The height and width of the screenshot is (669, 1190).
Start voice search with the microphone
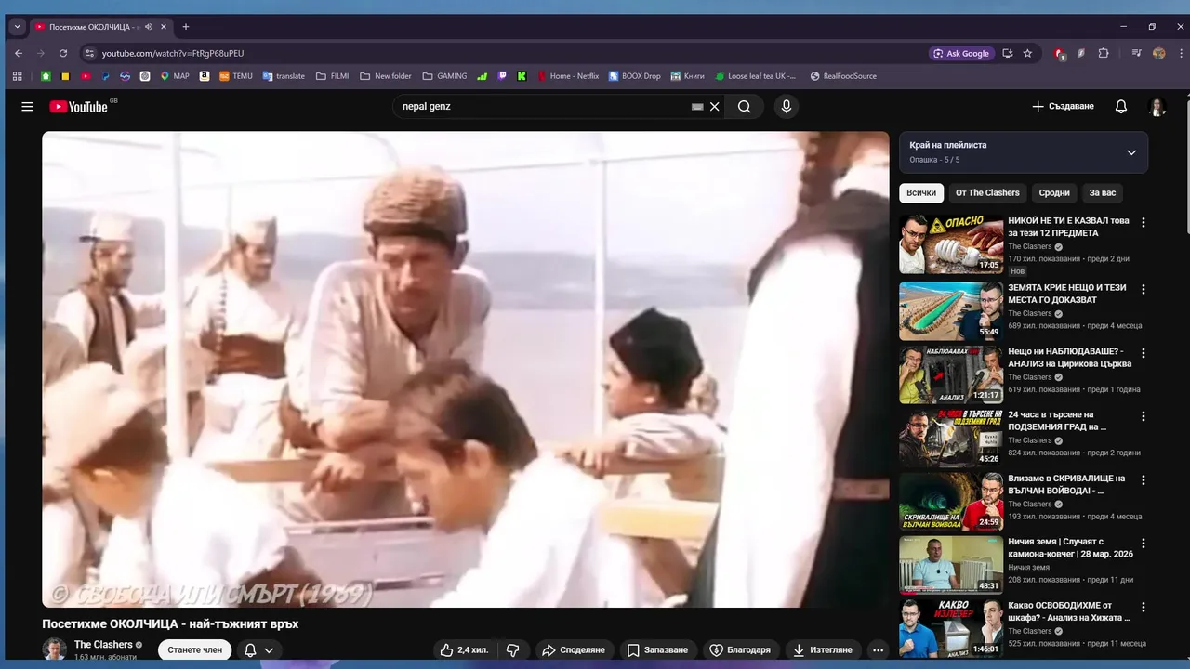tap(787, 107)
